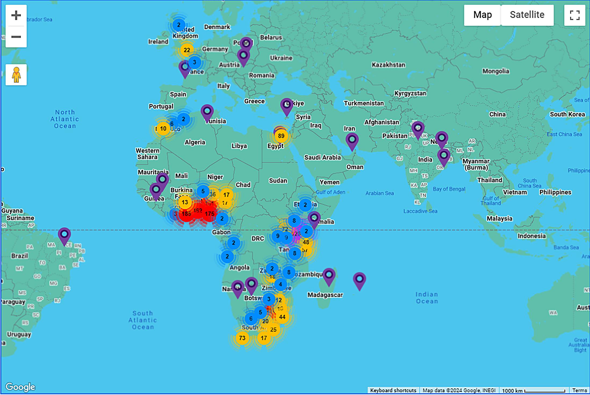The height and width of the screenshot is (395, 590).
Task: Expand the Egypt cluster marked 89
Action: (281, 136)
